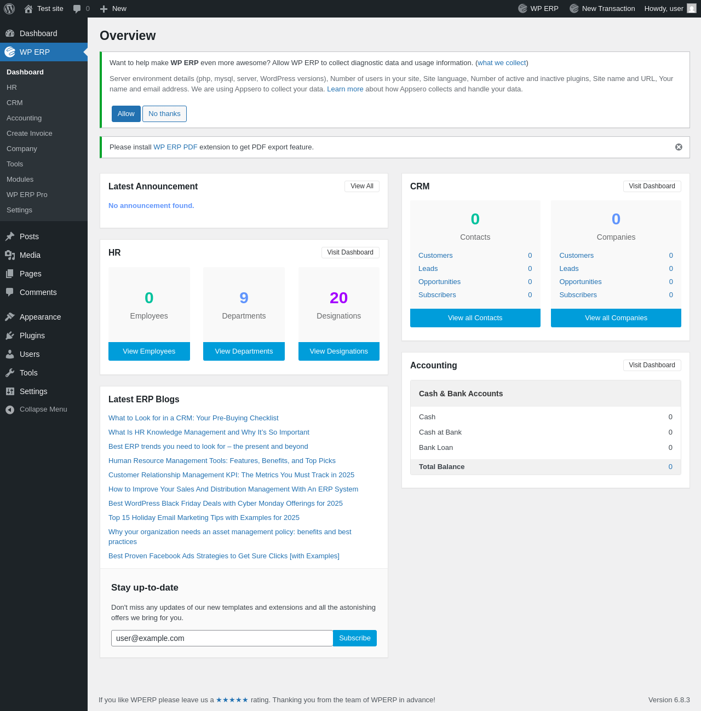Click the Subscribe button
701x711 pixels.
pyautogui.click(x=355, y=638)
